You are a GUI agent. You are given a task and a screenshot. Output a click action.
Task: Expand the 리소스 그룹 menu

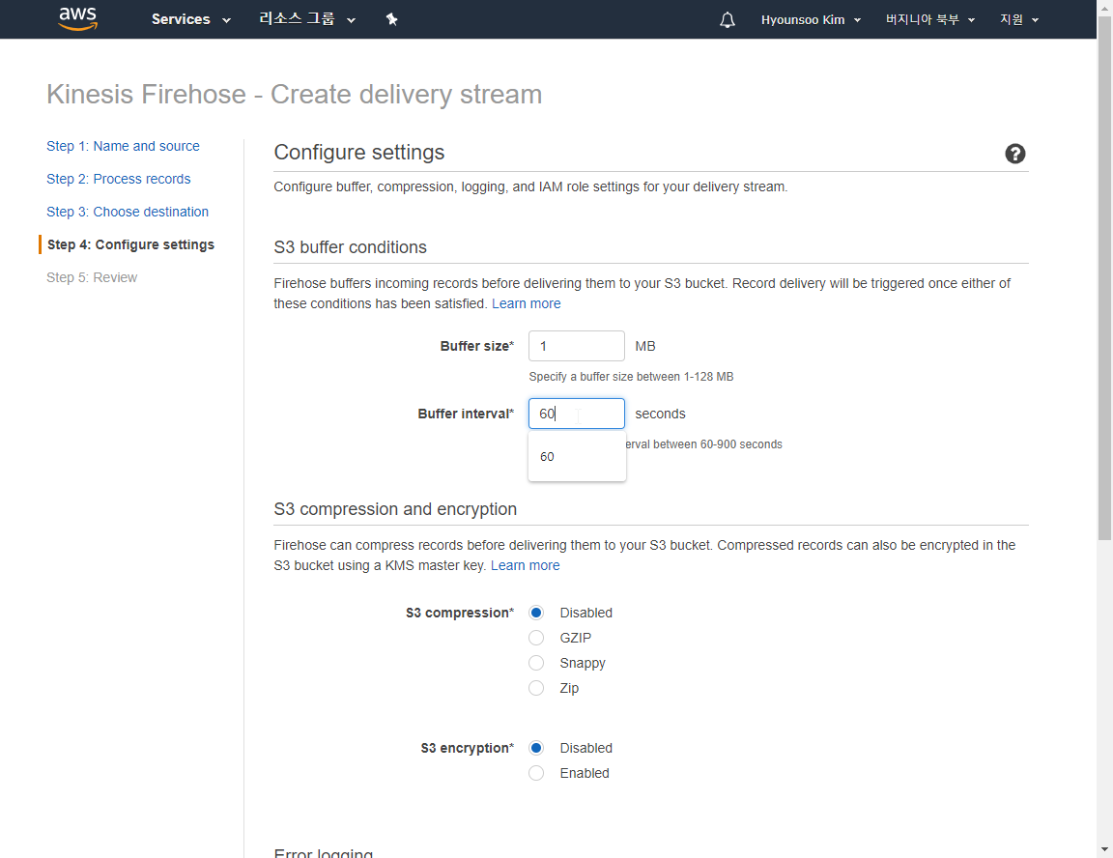(x=306, y=19)
